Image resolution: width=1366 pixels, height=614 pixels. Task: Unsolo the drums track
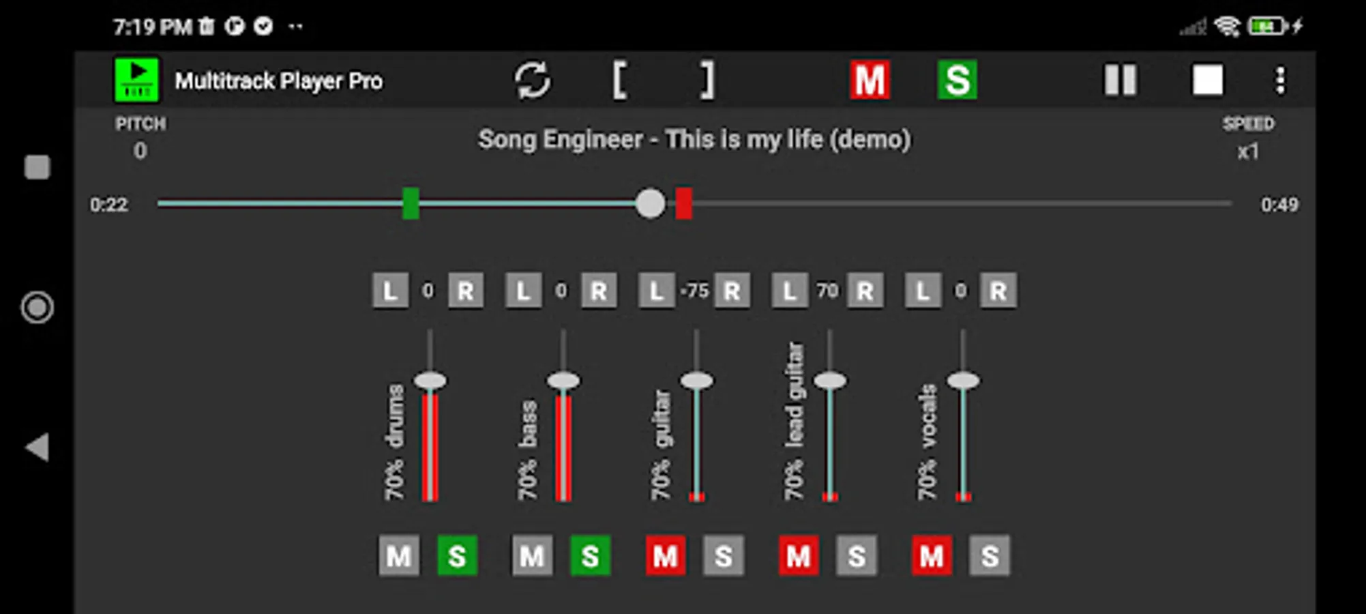pos(457,556)
